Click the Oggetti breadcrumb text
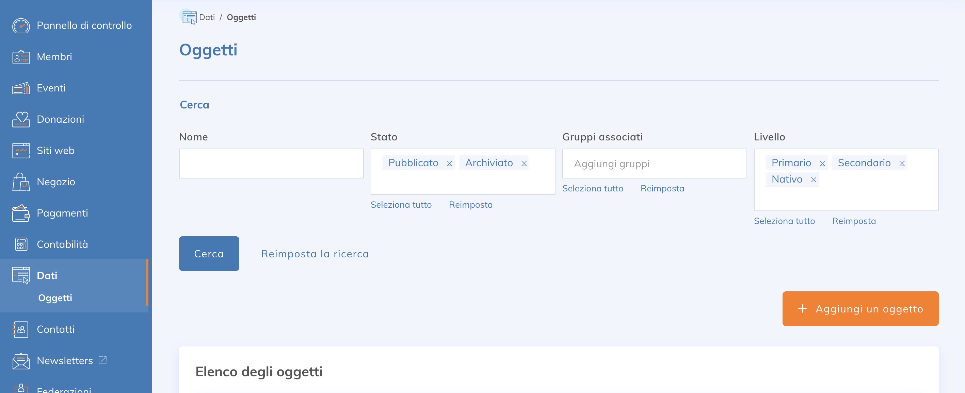Image resolution: width=965 pixels, height=393 pixels. point(241,18)
